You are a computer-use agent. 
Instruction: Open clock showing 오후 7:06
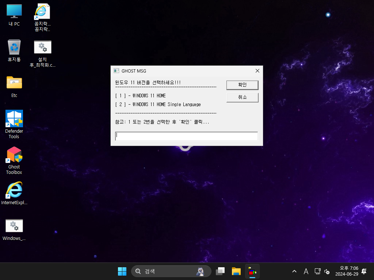347,271
